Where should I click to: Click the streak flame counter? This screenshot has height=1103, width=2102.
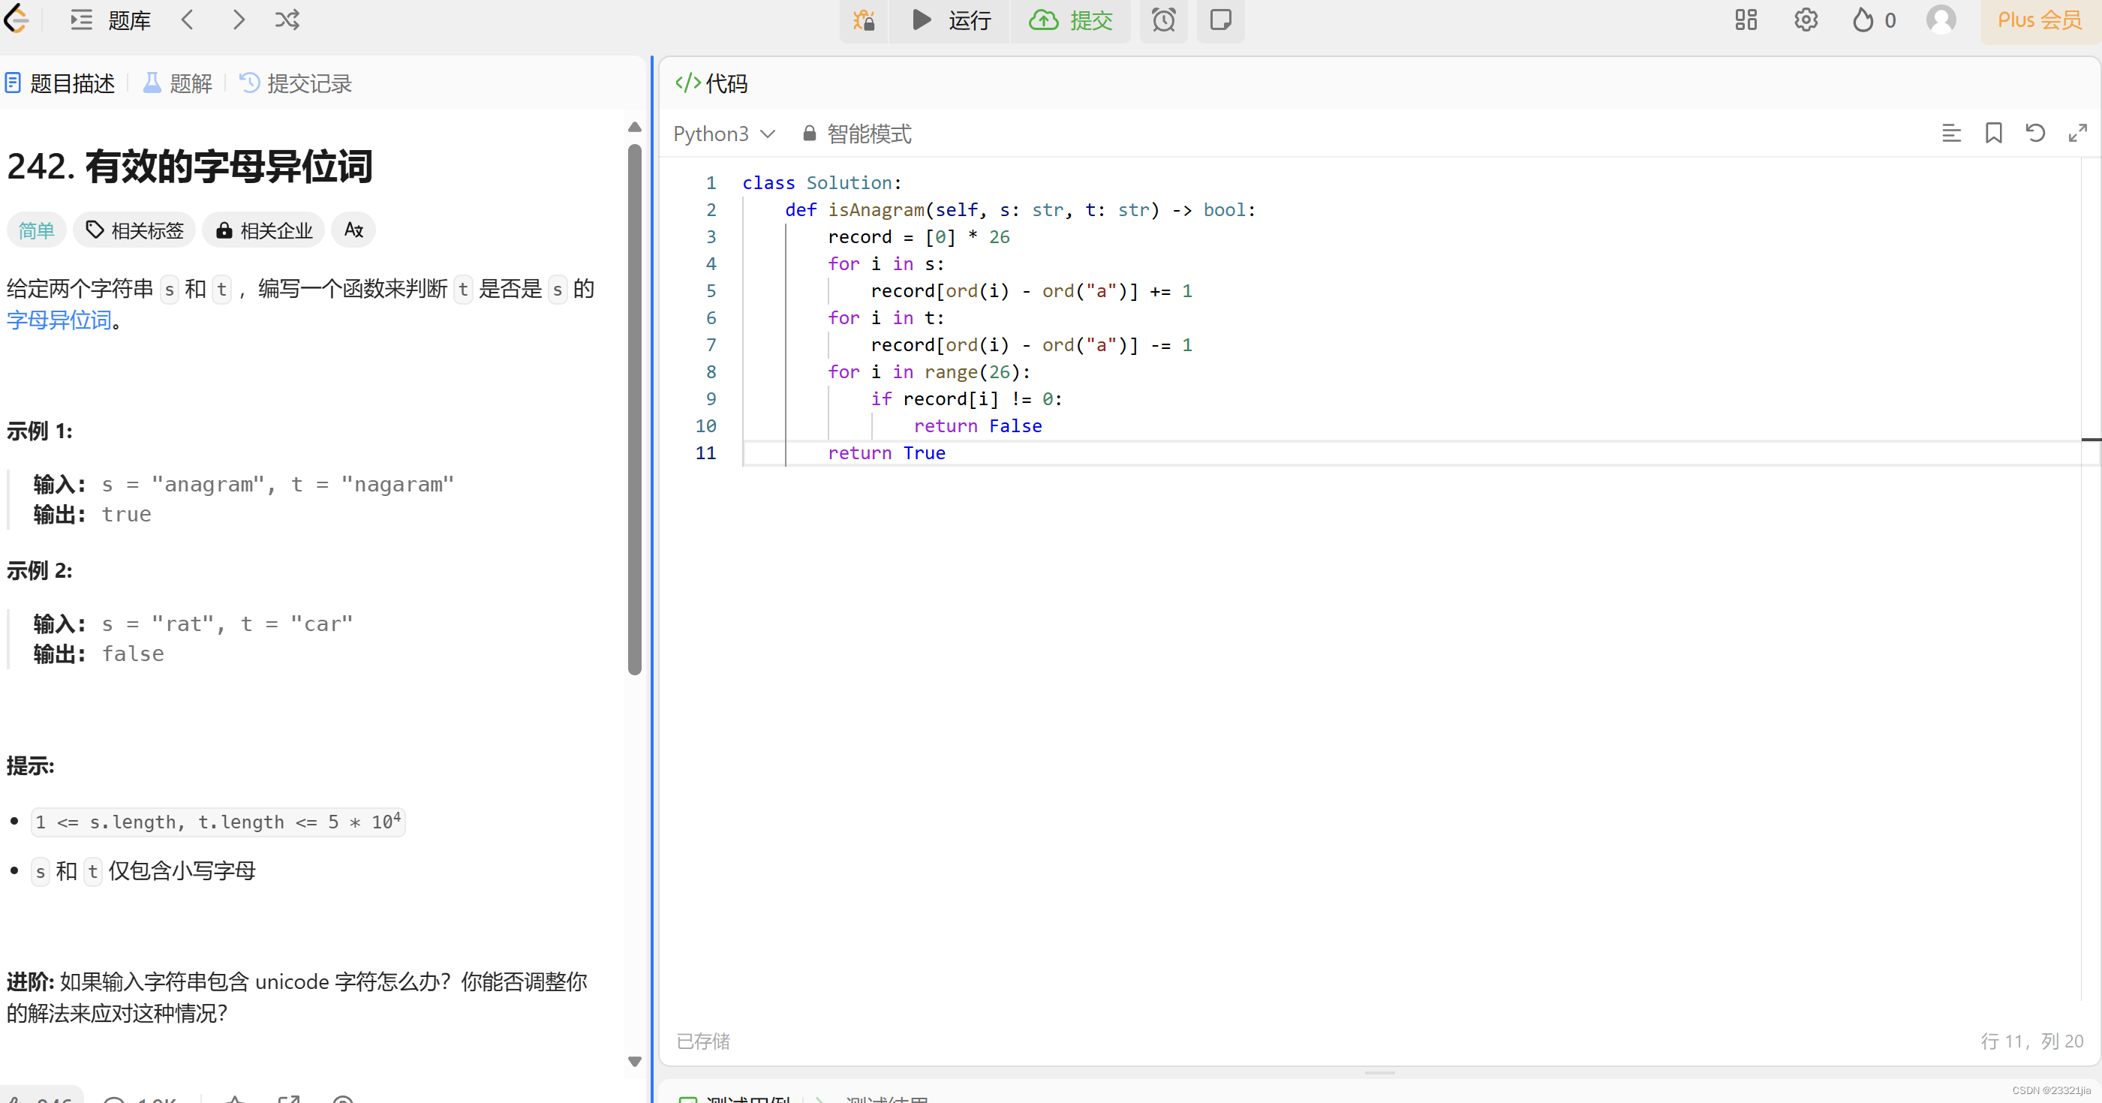(x=1874, y=20)
